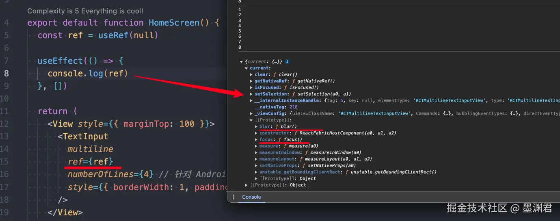The height and width of the screenshot is (221, 560).
Task: Collapse the {current: {…}} root object
Action: tap(242, 62)
